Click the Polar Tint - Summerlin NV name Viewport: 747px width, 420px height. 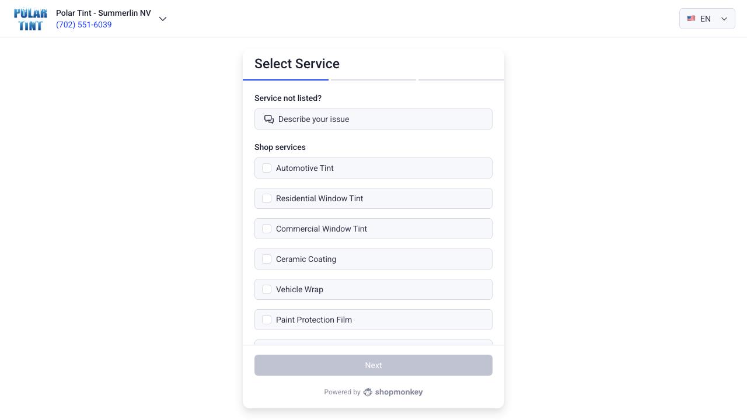click(x=103, y=13)
